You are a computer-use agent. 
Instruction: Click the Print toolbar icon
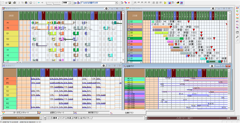pyautogui.click(x=14, y=3)
